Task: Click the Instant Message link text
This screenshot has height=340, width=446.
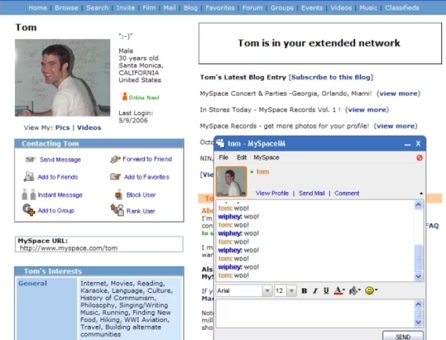Action: click(60, 195)
